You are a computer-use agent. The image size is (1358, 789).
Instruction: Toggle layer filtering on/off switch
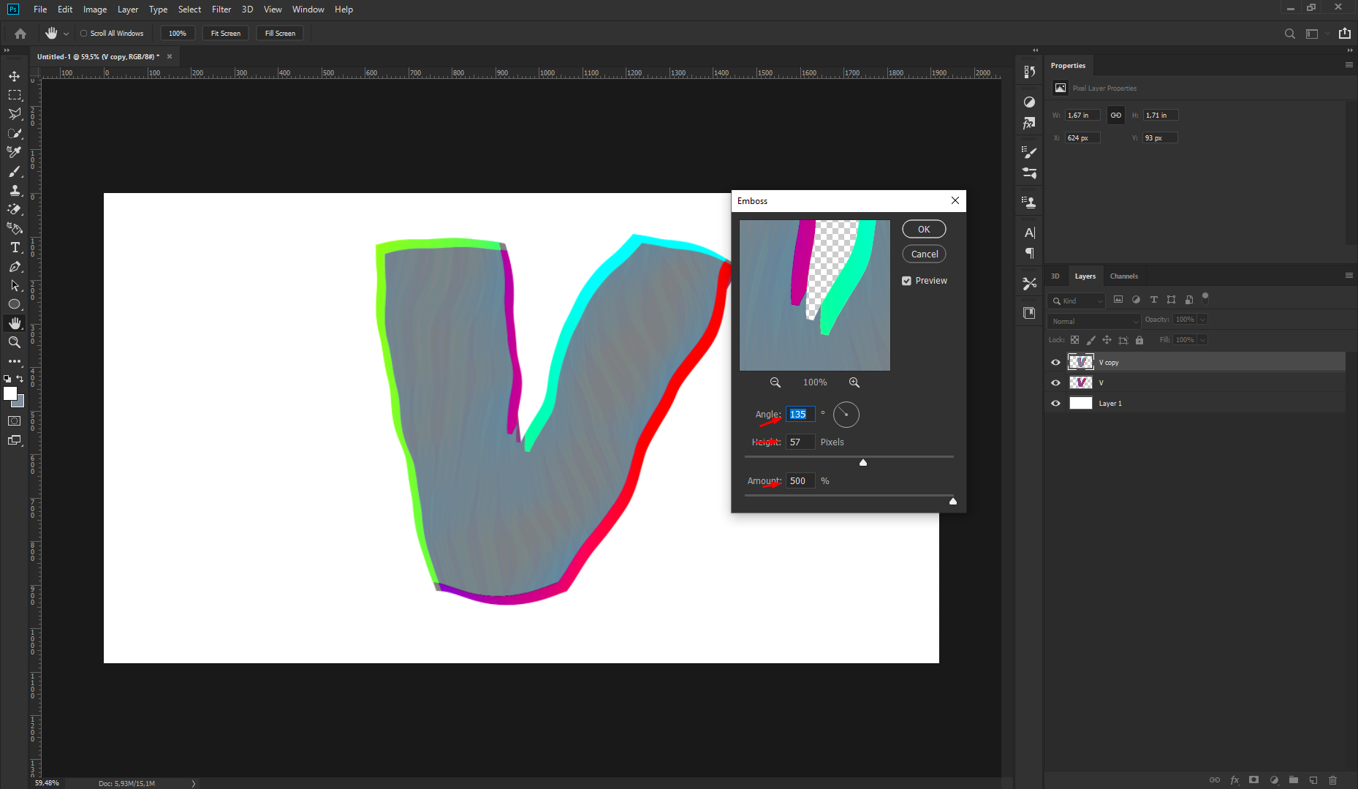(1205, 298)
